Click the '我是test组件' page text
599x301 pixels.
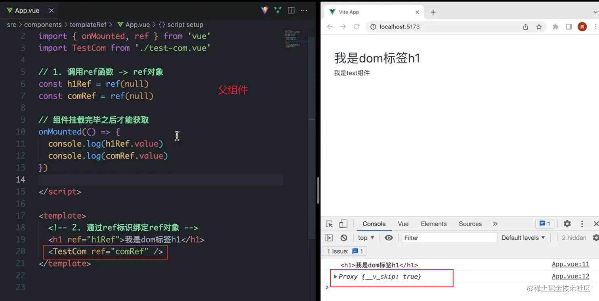(x=352, y=73)
